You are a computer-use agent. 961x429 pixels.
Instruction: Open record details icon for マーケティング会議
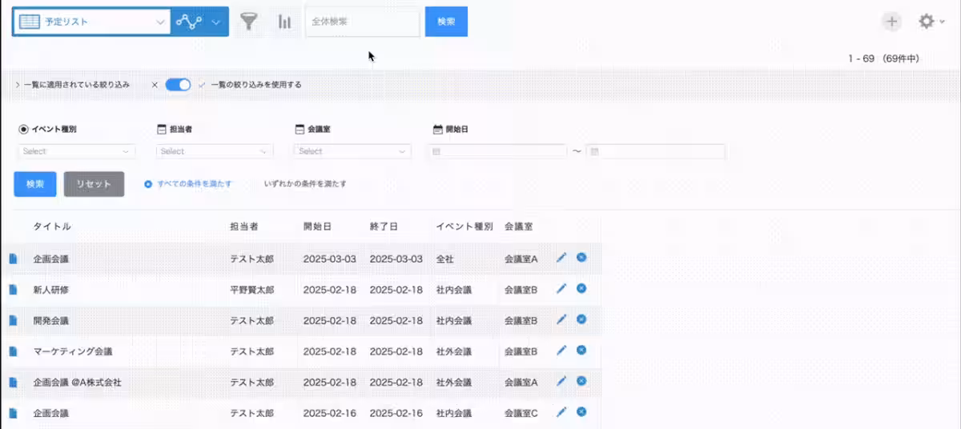pos(13,351)
